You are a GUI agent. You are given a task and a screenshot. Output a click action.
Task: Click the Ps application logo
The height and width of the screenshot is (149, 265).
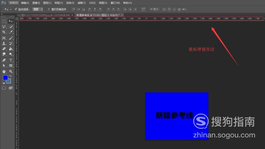point(4,3)
